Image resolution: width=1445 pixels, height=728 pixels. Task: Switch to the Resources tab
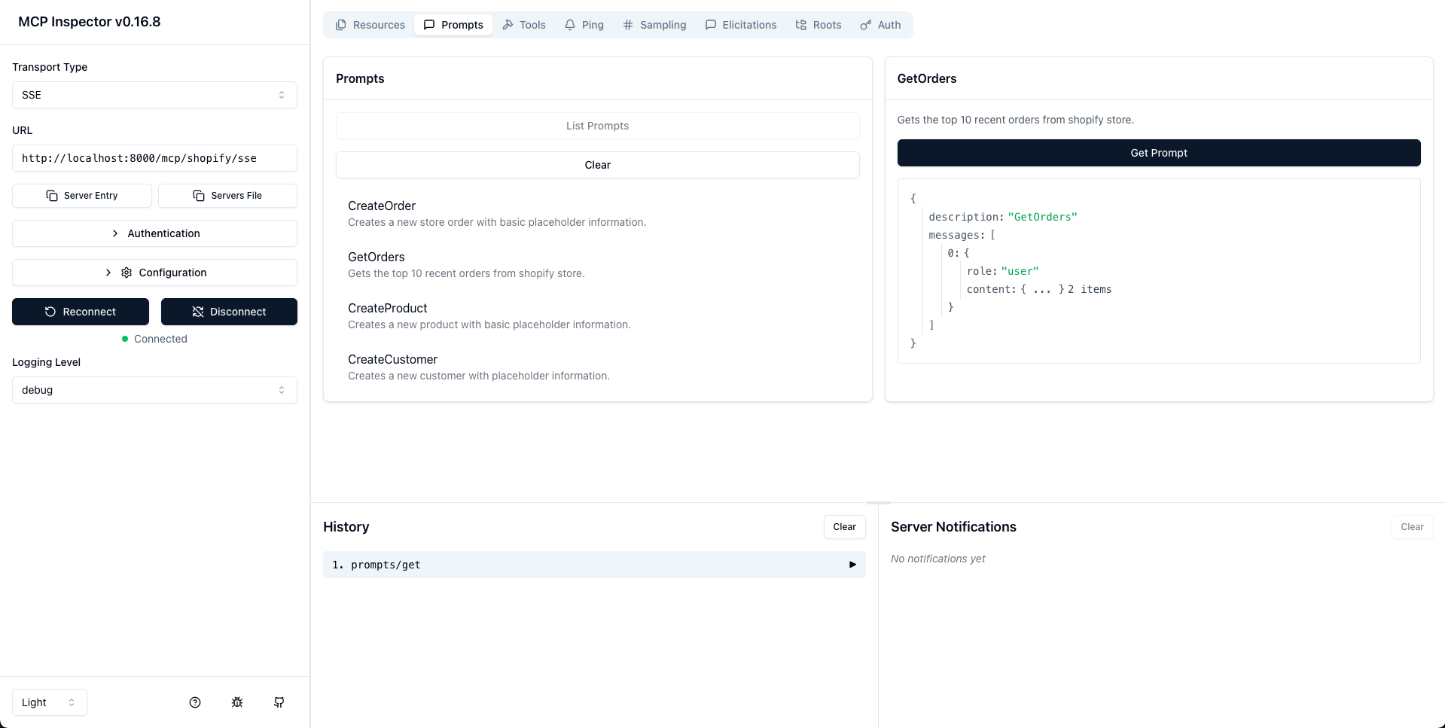pos(370,25)
